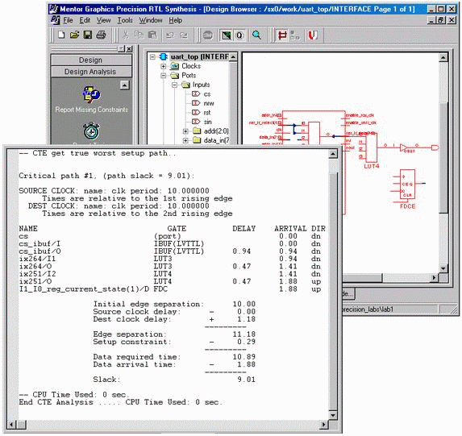
Task: Click the Report Missing Constraints label
Action: coord(92,110)
